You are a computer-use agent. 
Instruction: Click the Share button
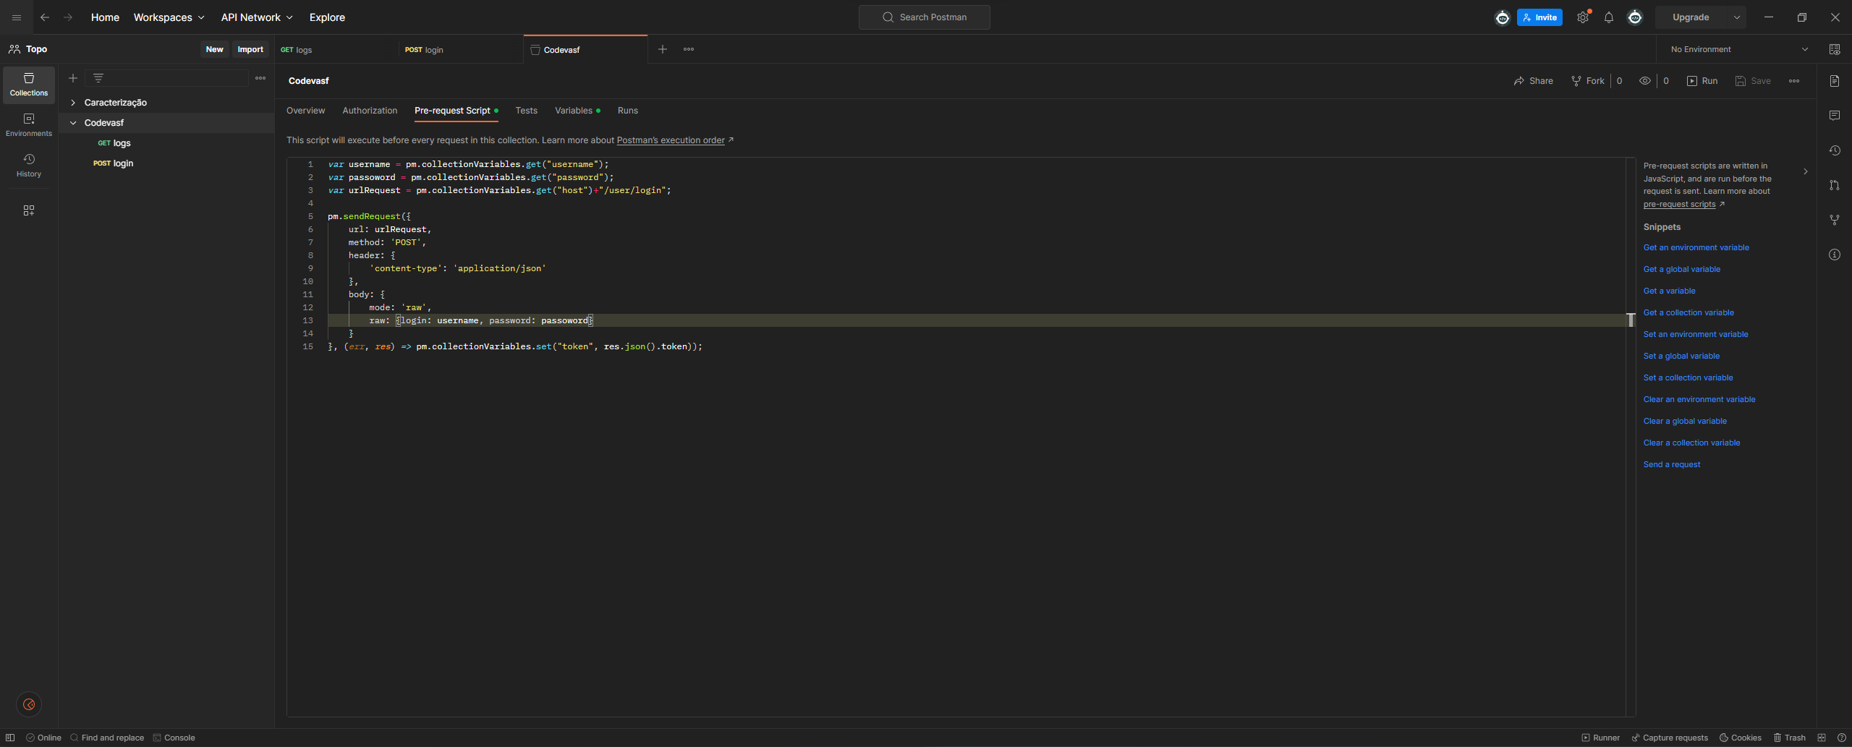[x=1533, y=81]
